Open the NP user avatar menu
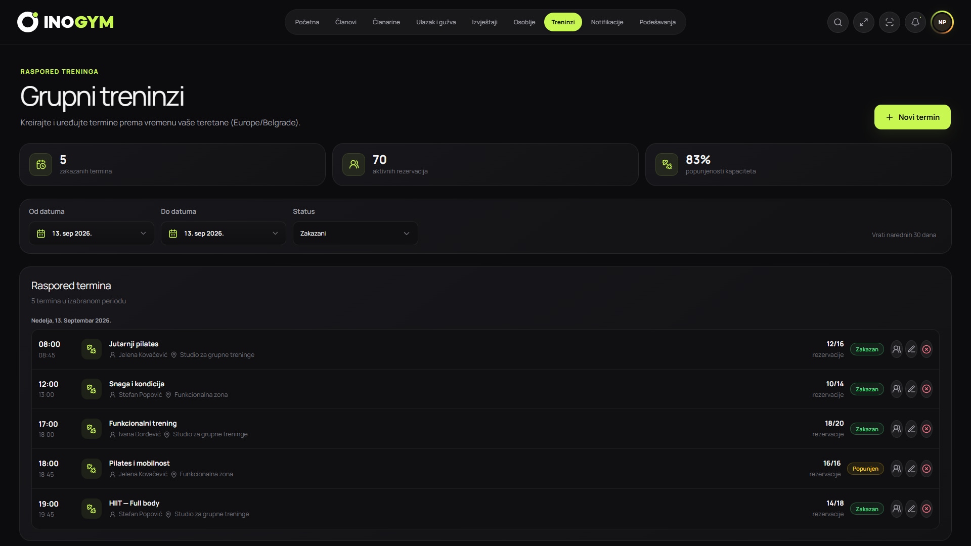Viewport: 971px width, 546px height. [x=942, y=22]
